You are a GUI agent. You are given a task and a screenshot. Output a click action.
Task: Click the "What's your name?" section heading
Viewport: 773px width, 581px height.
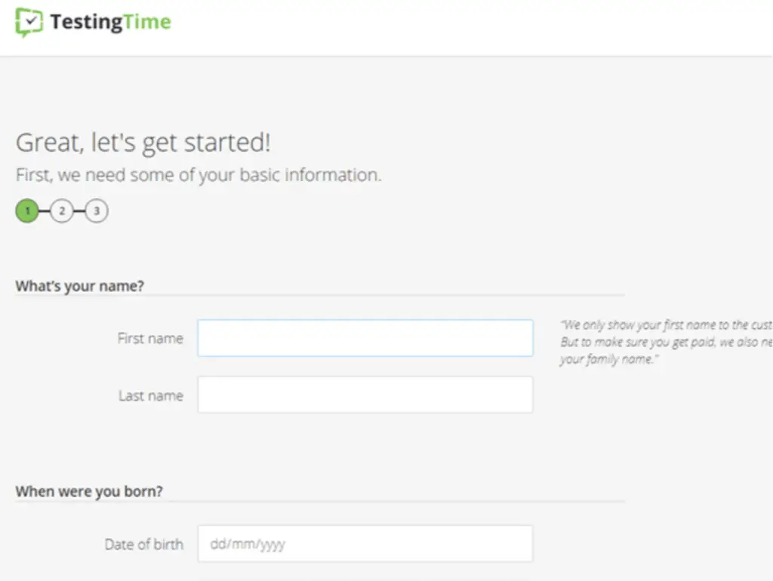80,286
